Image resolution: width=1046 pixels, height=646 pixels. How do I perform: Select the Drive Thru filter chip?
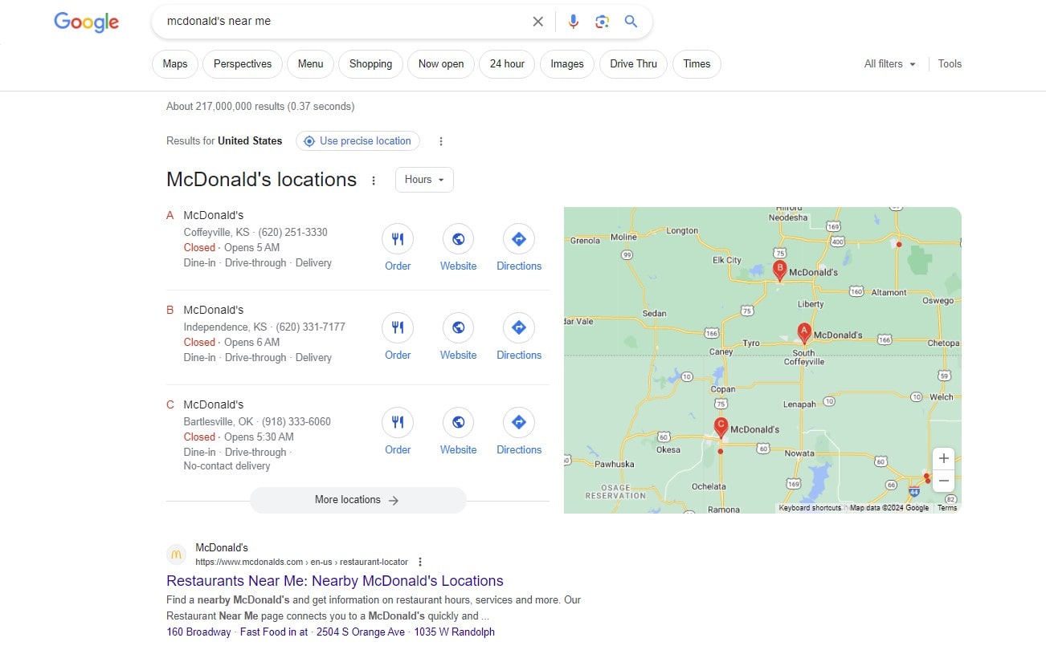click(633, 64)
